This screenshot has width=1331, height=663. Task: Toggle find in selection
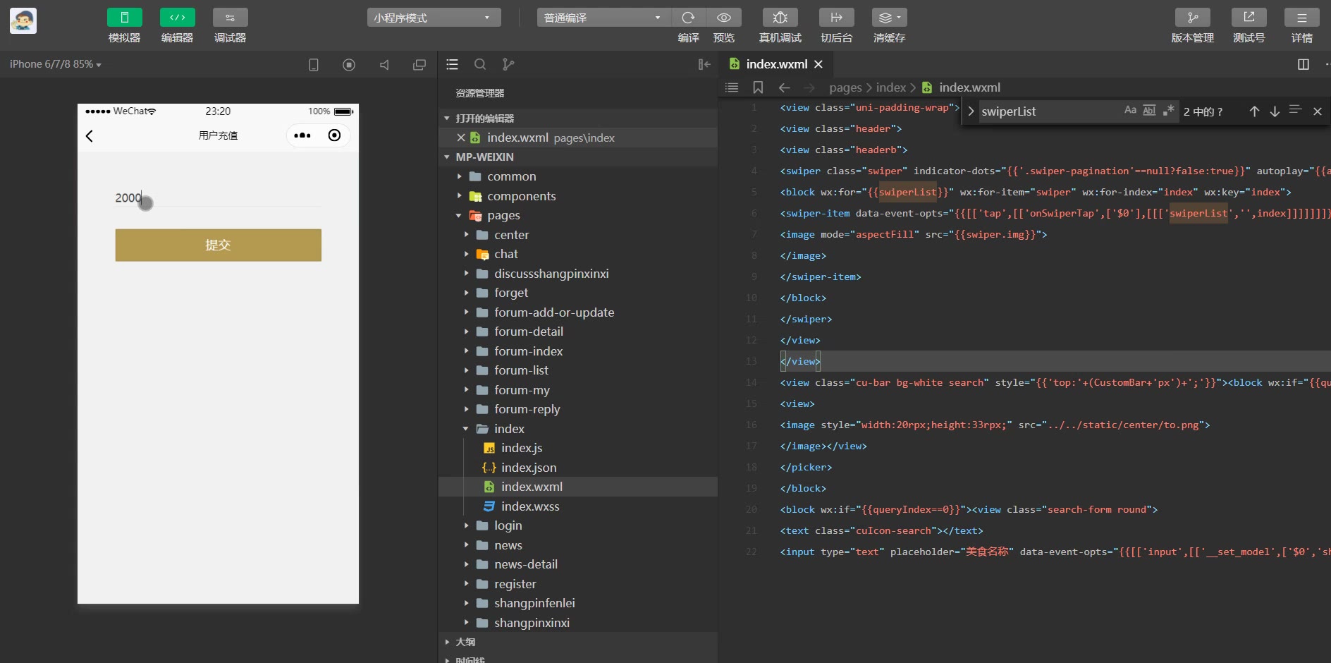(x=1295, y=110)
